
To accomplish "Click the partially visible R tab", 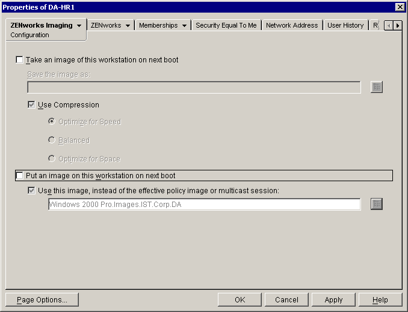I will point(376,25).
